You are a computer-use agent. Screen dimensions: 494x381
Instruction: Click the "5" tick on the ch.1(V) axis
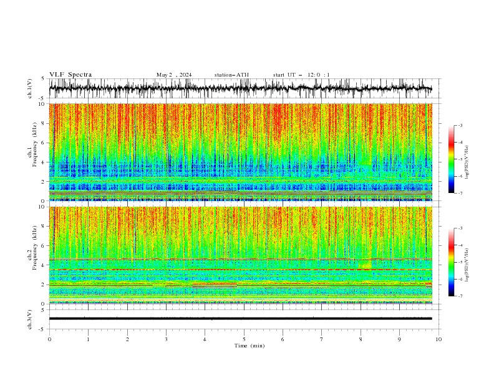pos(43,79)
